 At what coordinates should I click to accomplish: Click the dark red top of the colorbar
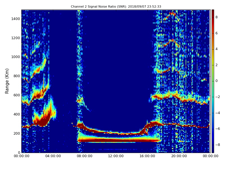tap(213, 12)
